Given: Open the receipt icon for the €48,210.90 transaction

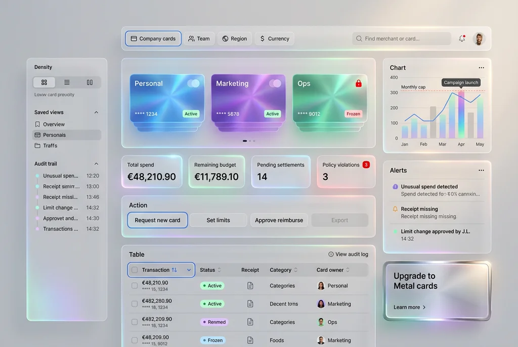Looking at the screenshot, I should tap(250, 285).
